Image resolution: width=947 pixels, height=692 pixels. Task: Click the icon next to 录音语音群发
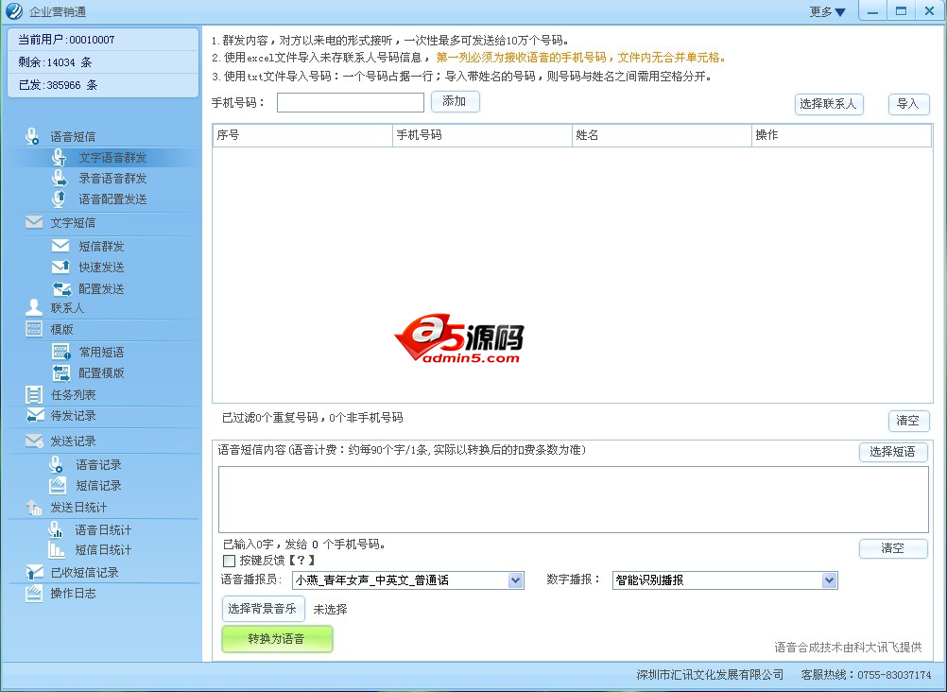(60, 178)
